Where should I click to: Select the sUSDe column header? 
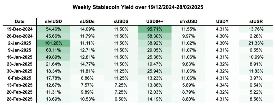tap(87, 22)
